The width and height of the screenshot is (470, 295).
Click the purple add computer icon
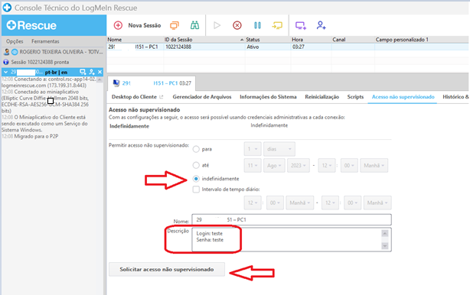tap(301, 25)
